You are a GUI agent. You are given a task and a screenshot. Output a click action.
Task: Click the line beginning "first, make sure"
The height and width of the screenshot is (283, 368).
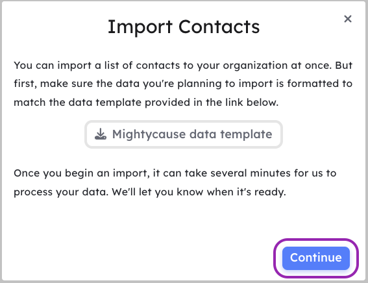183,84
